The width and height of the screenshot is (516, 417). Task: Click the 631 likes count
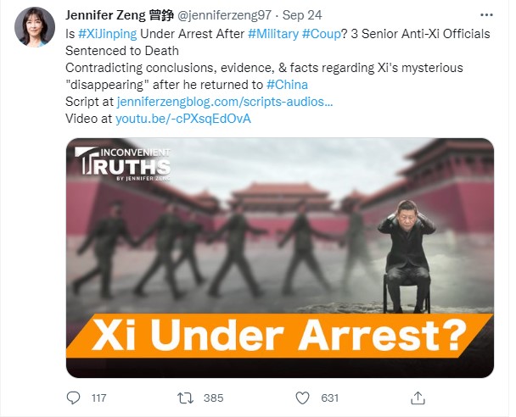(x=330, y=398)
